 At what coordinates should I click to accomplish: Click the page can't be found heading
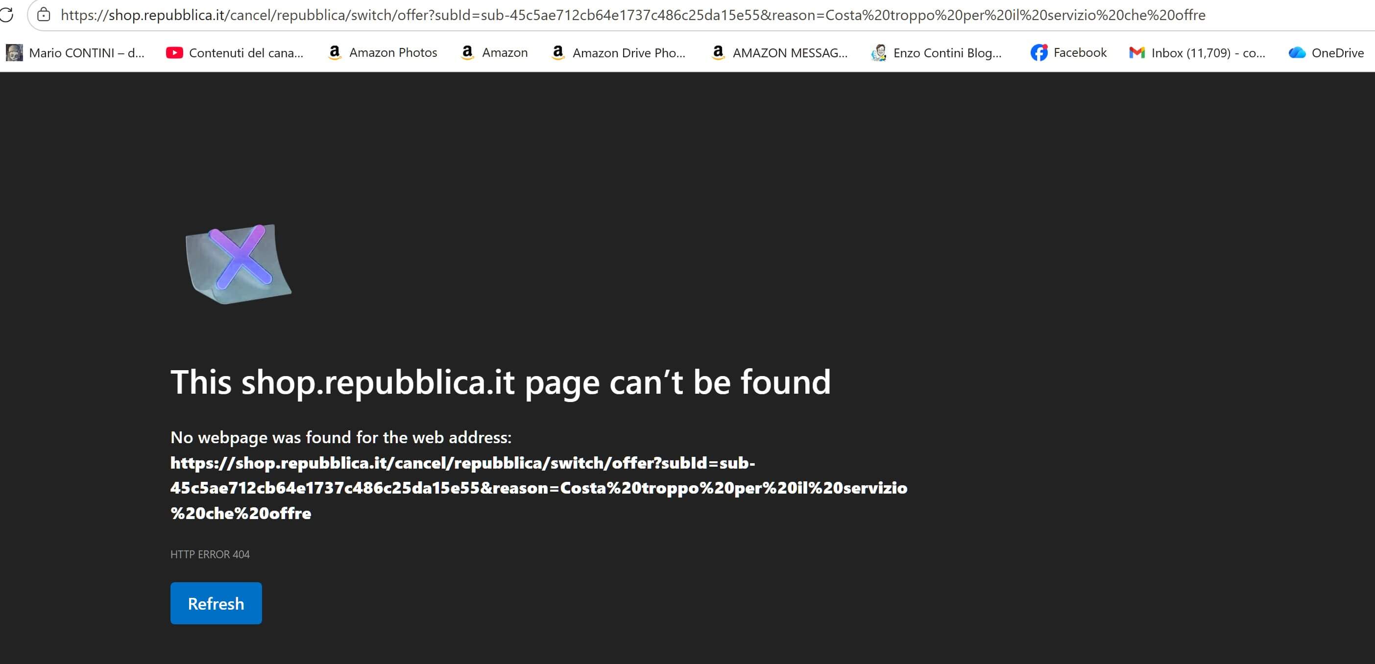(500, 382)
